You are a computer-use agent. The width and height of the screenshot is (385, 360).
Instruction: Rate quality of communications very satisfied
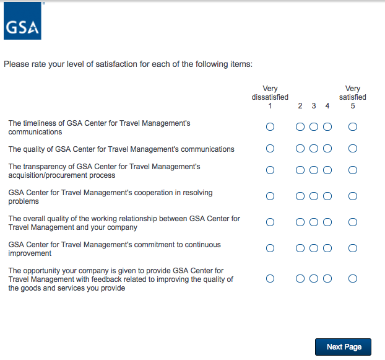click(x=353, y=149)
